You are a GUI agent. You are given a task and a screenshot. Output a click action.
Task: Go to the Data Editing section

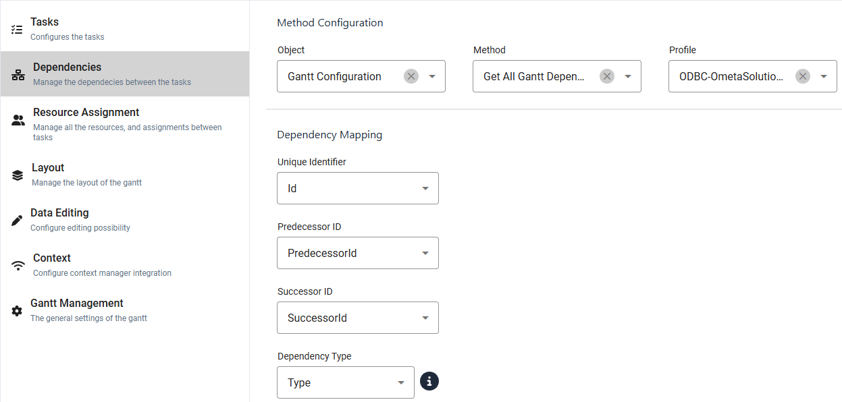point(59,213)
